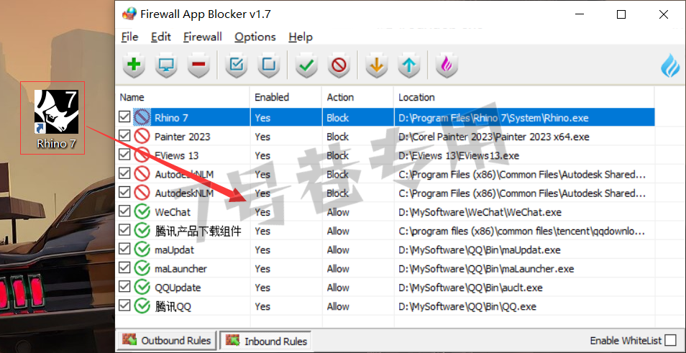686x353 pixels.
Task: Click the allow icon beside 腾讯QQ
Action: [x=142, y=306]
